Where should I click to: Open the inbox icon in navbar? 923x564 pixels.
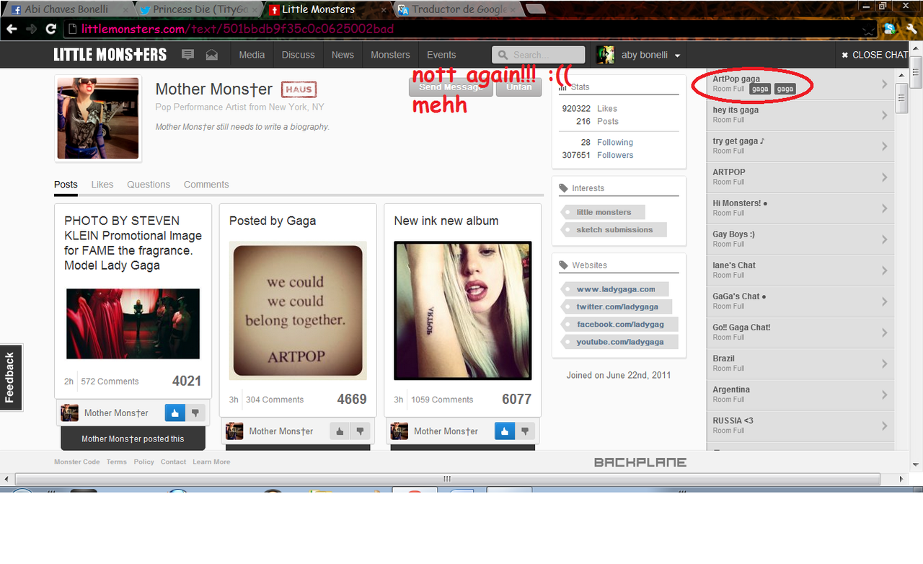pyautogui.click(x=211, y=55)
